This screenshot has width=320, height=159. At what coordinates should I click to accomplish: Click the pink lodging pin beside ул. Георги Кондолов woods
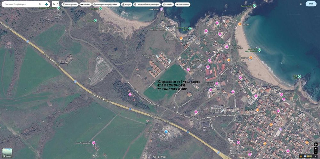tap(130, 95)
